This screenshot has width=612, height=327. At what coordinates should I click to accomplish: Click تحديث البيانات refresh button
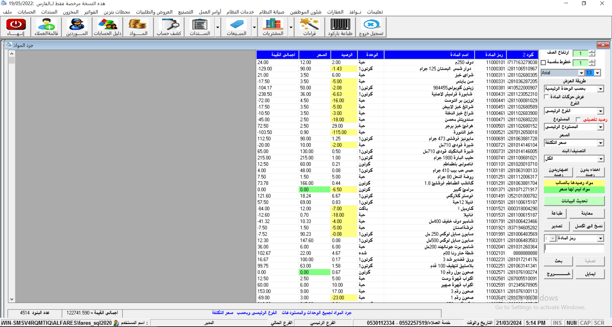click(574, 201)
